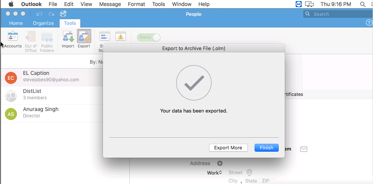Open the Sync Errors warning icon
The image size is (373, 184).
(121, 36)
